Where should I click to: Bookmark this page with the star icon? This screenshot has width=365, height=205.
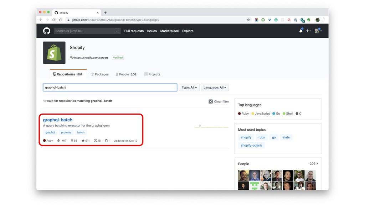(248, 20)
